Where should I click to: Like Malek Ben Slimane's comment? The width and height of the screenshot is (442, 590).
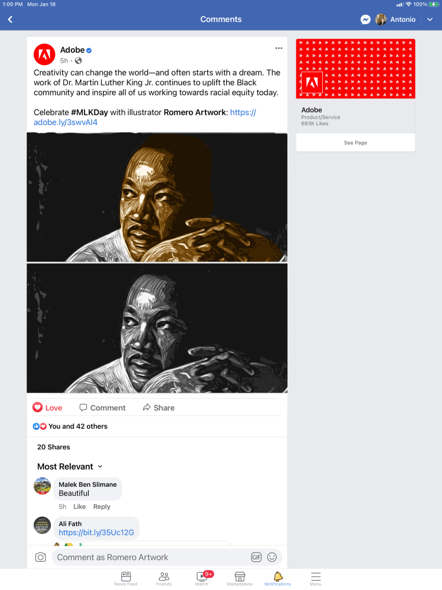tap(79, 506)
